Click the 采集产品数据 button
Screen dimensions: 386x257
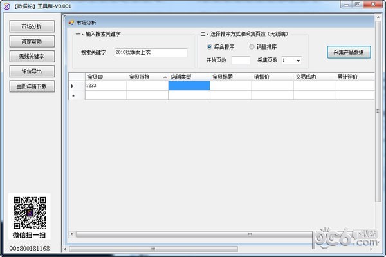pyautogui.click(x=349, y=52)
